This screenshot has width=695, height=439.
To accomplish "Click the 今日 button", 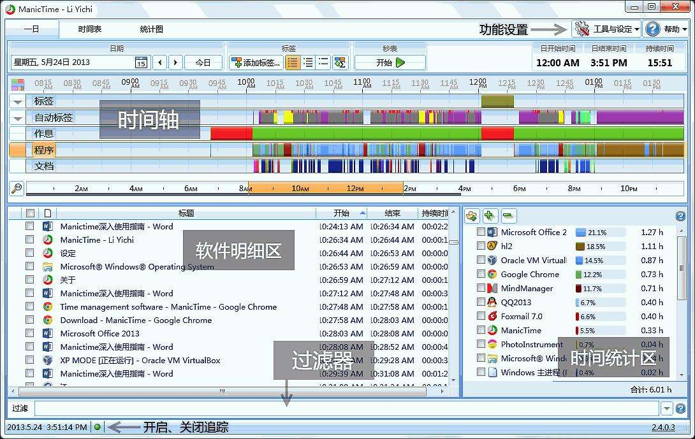I will click(203, 62).
